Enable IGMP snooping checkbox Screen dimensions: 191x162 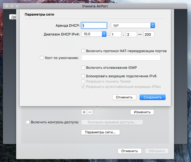pos(83,67)
